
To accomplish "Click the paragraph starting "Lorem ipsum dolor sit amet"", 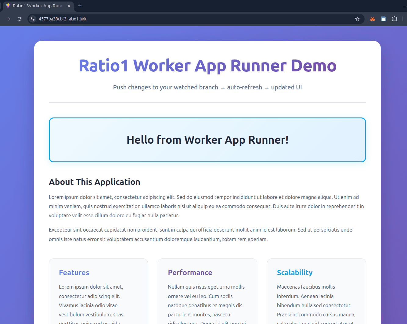I will click(x=207, y=206).
